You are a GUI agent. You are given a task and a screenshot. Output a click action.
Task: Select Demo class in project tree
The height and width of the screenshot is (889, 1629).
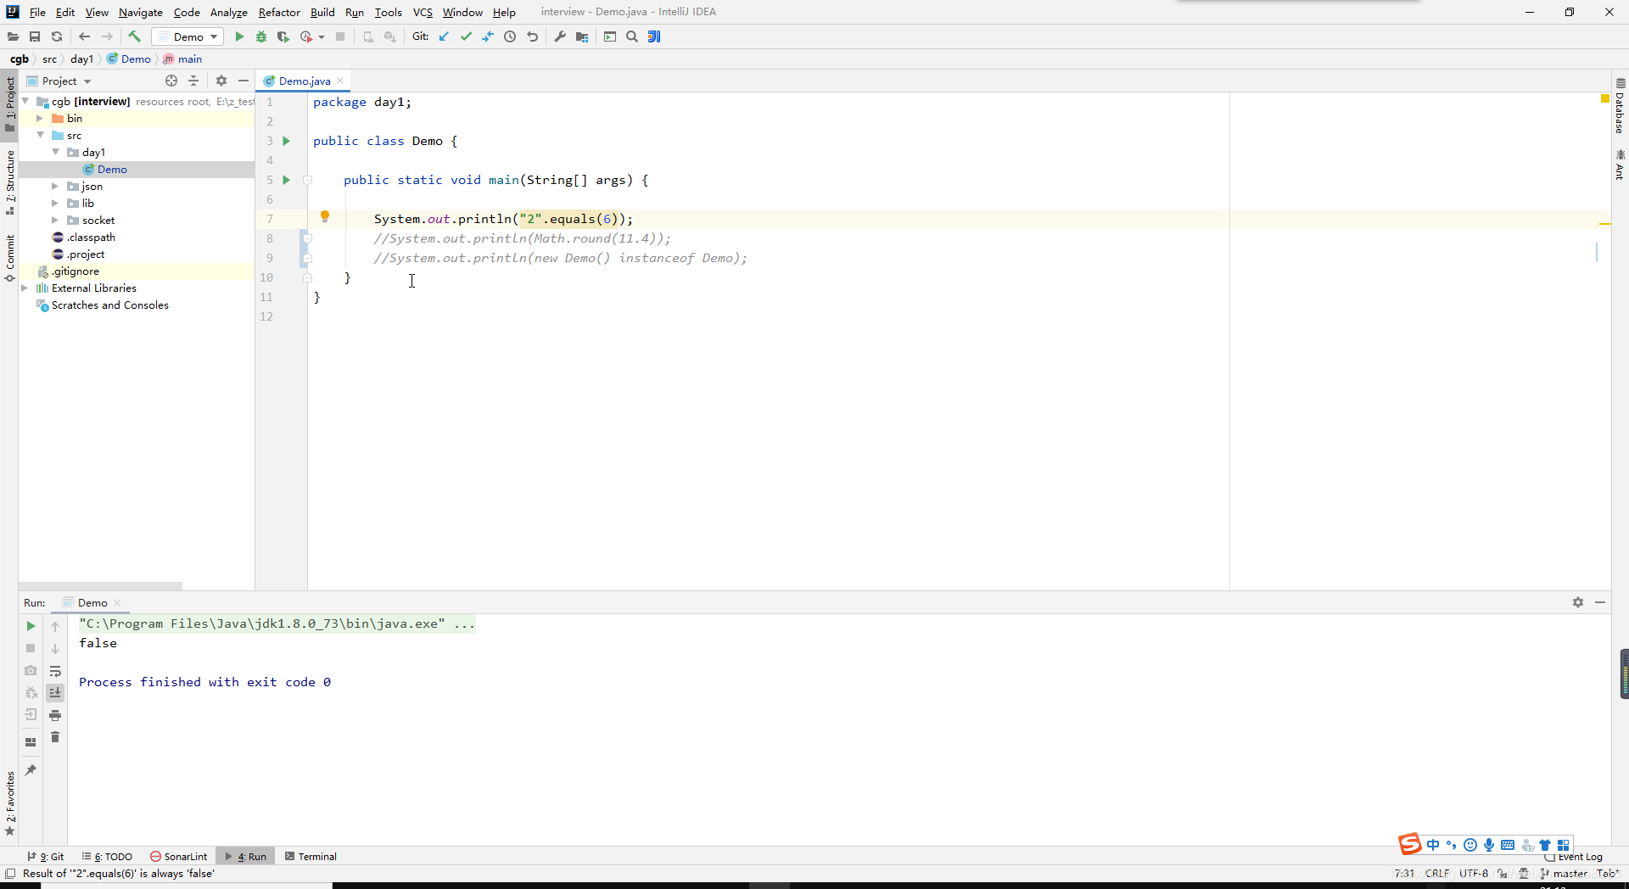click(x=112, y=170)
